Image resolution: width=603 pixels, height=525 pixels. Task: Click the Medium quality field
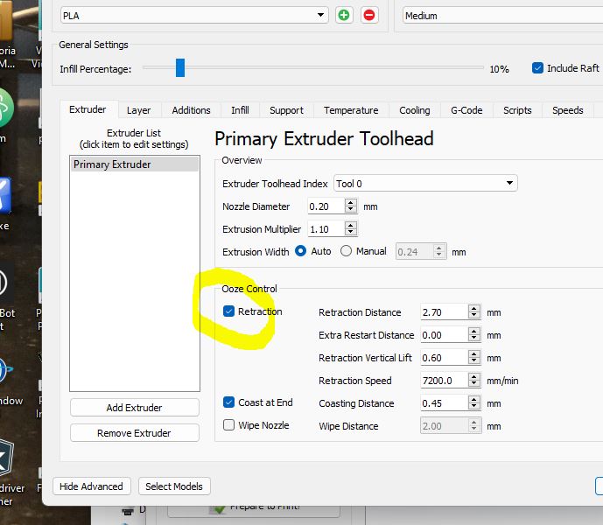tap(502, 16)
